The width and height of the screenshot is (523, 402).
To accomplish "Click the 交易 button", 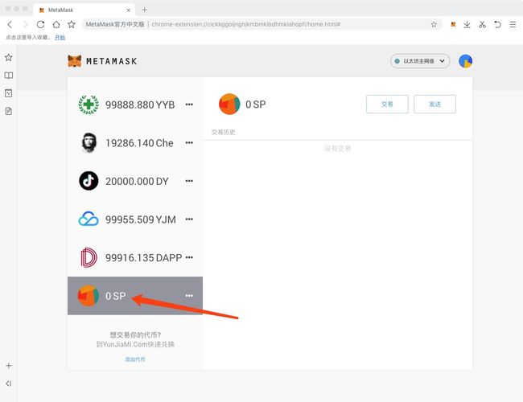I will point(387,104).
